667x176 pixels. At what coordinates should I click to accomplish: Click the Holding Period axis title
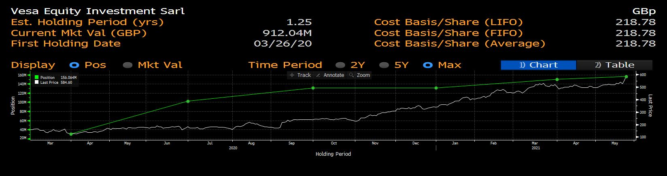click(x=333, y=154)
